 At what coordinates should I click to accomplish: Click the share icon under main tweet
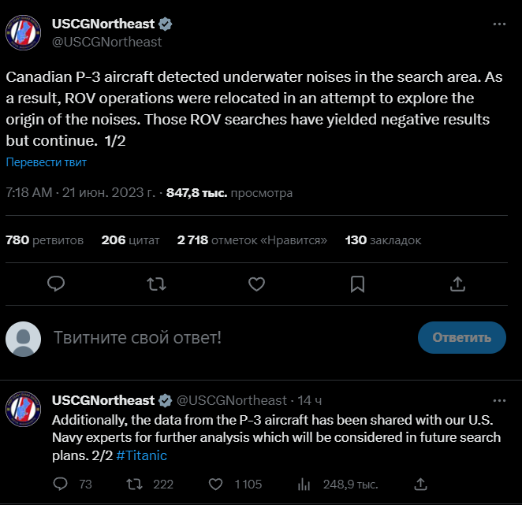(457, 283)
